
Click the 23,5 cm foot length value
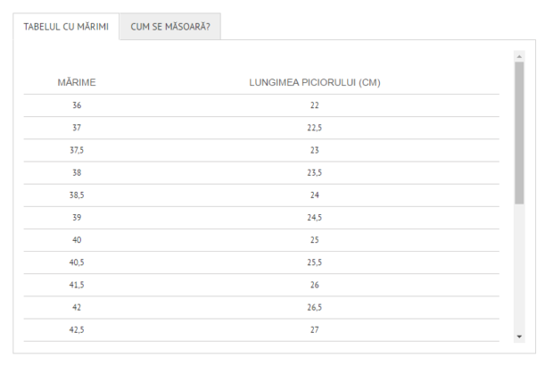click(315, 172)
